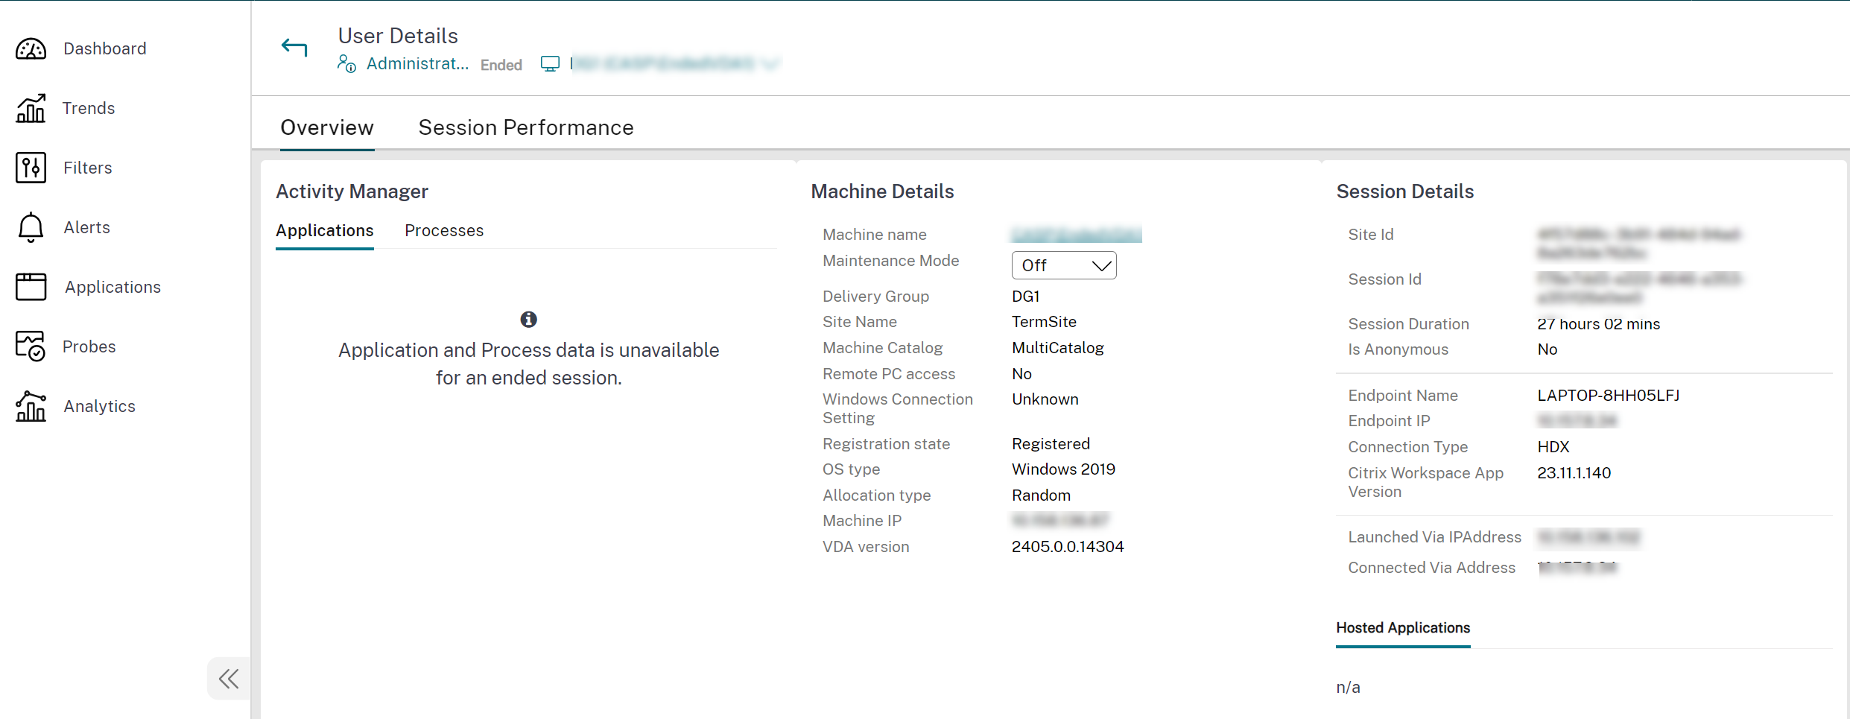Select the Applications tab in Activity Manager
The height and width of the screenshot is (719, 1850).
[x=324, y=230]
